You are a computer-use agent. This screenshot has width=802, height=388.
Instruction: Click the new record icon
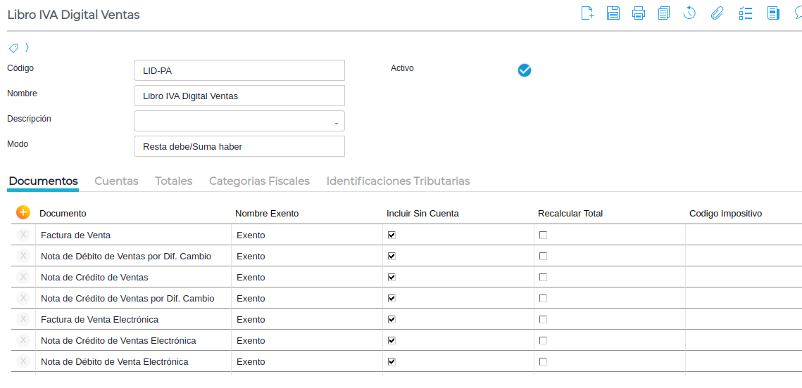click(587, 13)
